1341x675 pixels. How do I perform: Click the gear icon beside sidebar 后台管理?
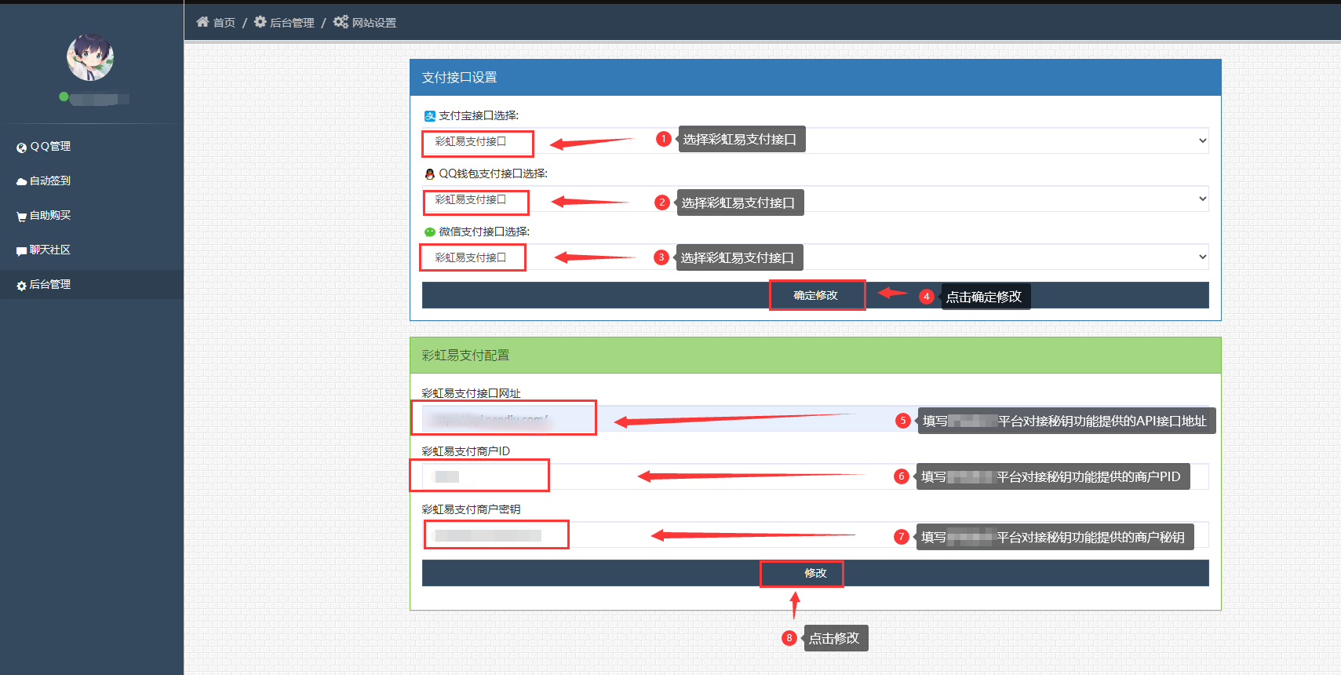pos(21,286)
